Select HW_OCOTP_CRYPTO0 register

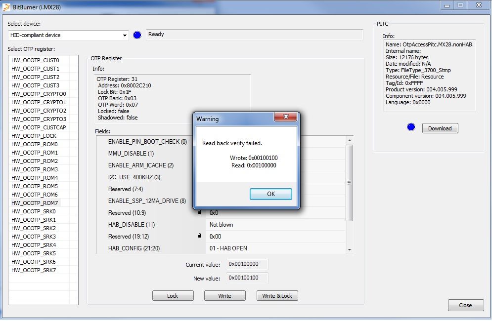pos(39,94)
